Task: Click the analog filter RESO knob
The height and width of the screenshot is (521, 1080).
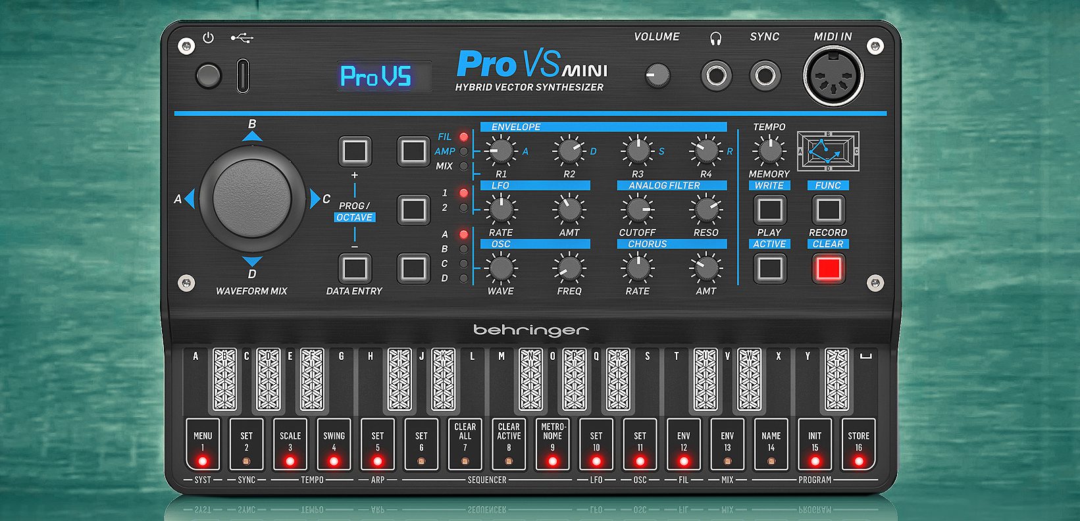Action: point(706,210)
